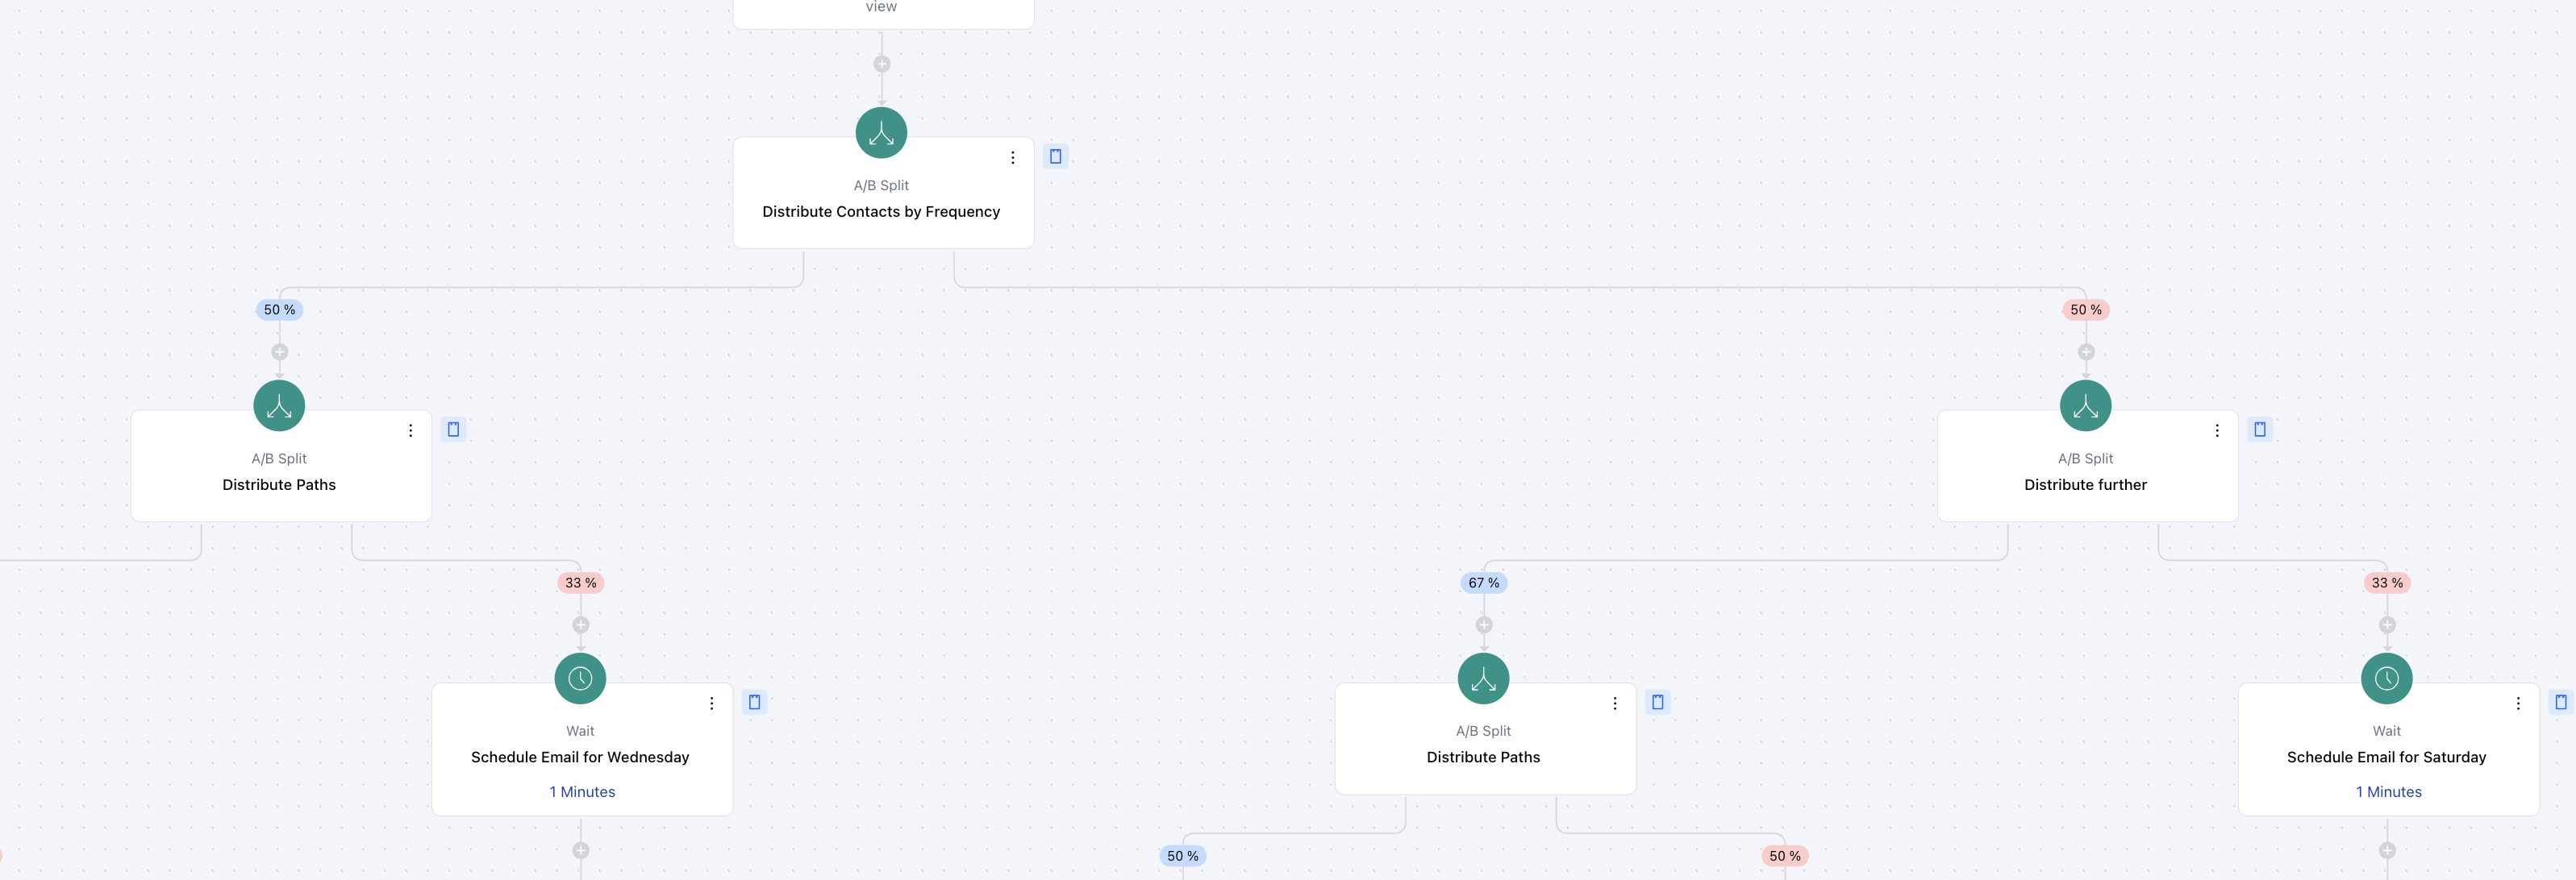2576x880 pixels.
Task: Click clipboard icon beside Distribute Contacts by Frequency
Action: [1055, 157]
